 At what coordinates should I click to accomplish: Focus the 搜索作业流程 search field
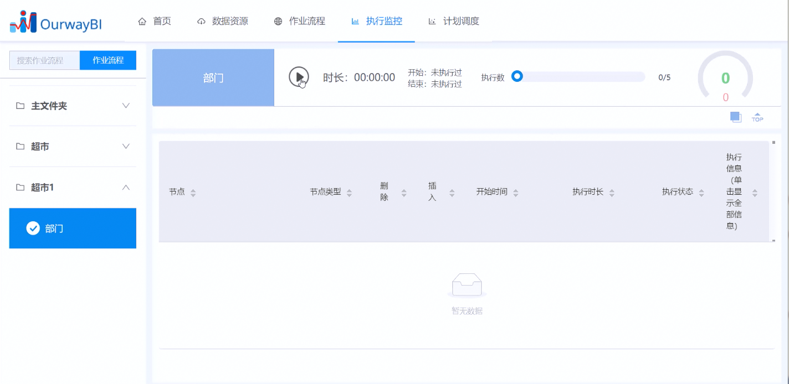pyautogui.click(x=44, y=60)
